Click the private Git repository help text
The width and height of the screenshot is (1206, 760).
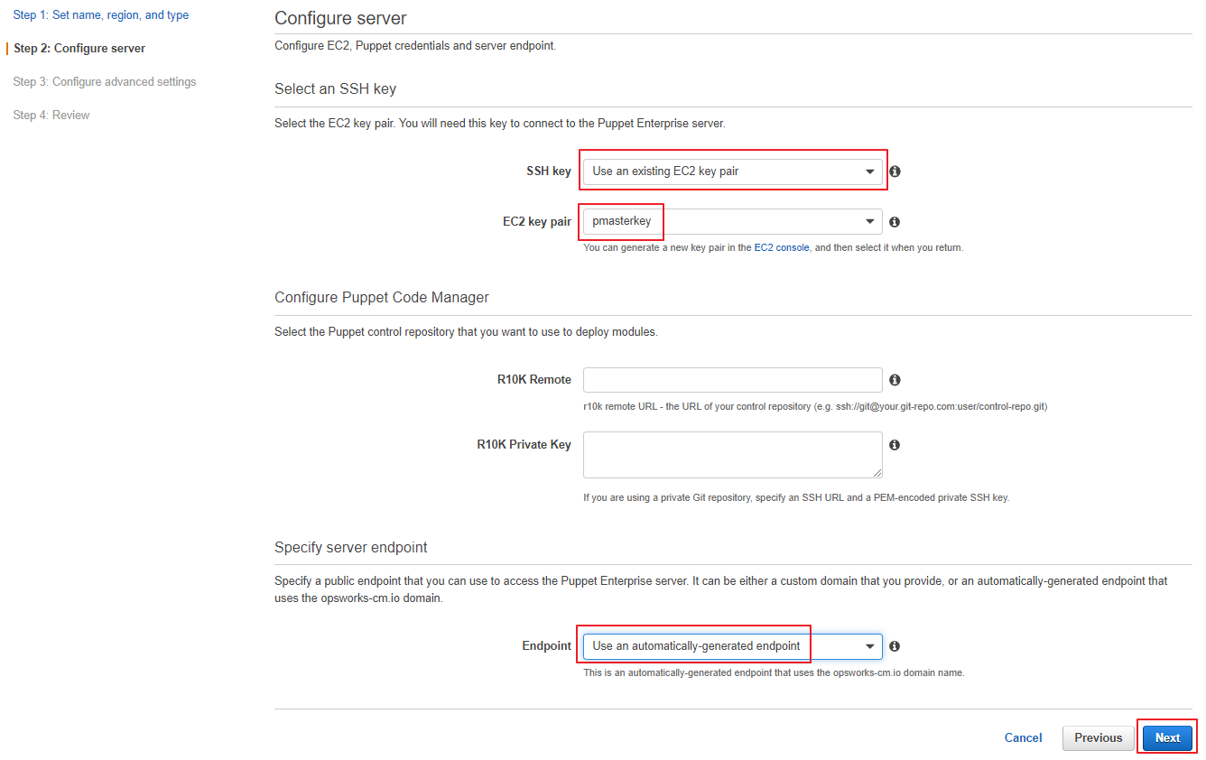tap(796, 497)
